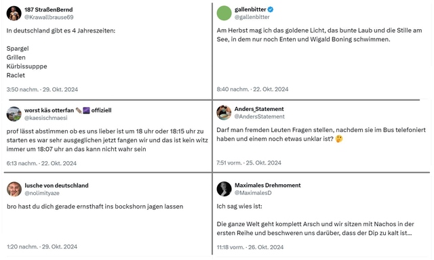This screenshot has height=260, width=434.
Task: Click gallenbitter's blue verified badge
Action: pyautogui.click(x=271, y=9)
